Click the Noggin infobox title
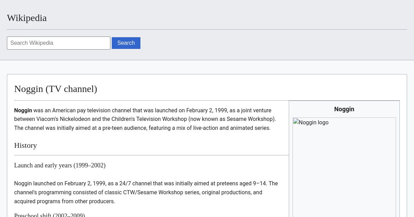 tap(344, 109)
